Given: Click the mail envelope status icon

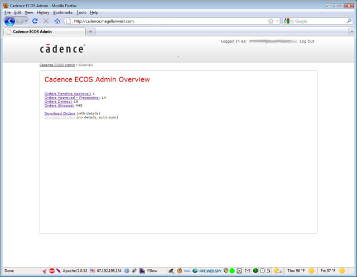Looking at the screenshot, I should pos(247,271).
